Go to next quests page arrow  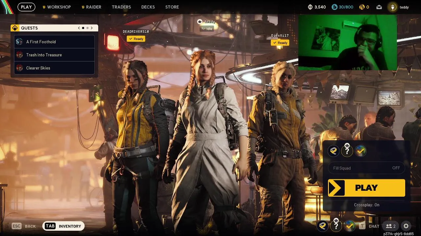(x=92, y=28)
